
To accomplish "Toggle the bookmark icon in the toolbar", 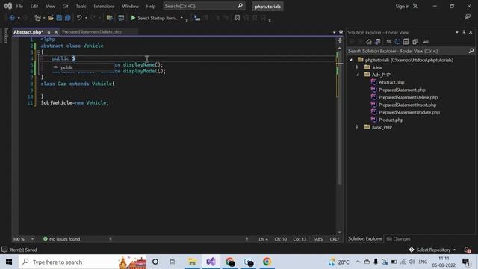I will click(x=238, y=18).
